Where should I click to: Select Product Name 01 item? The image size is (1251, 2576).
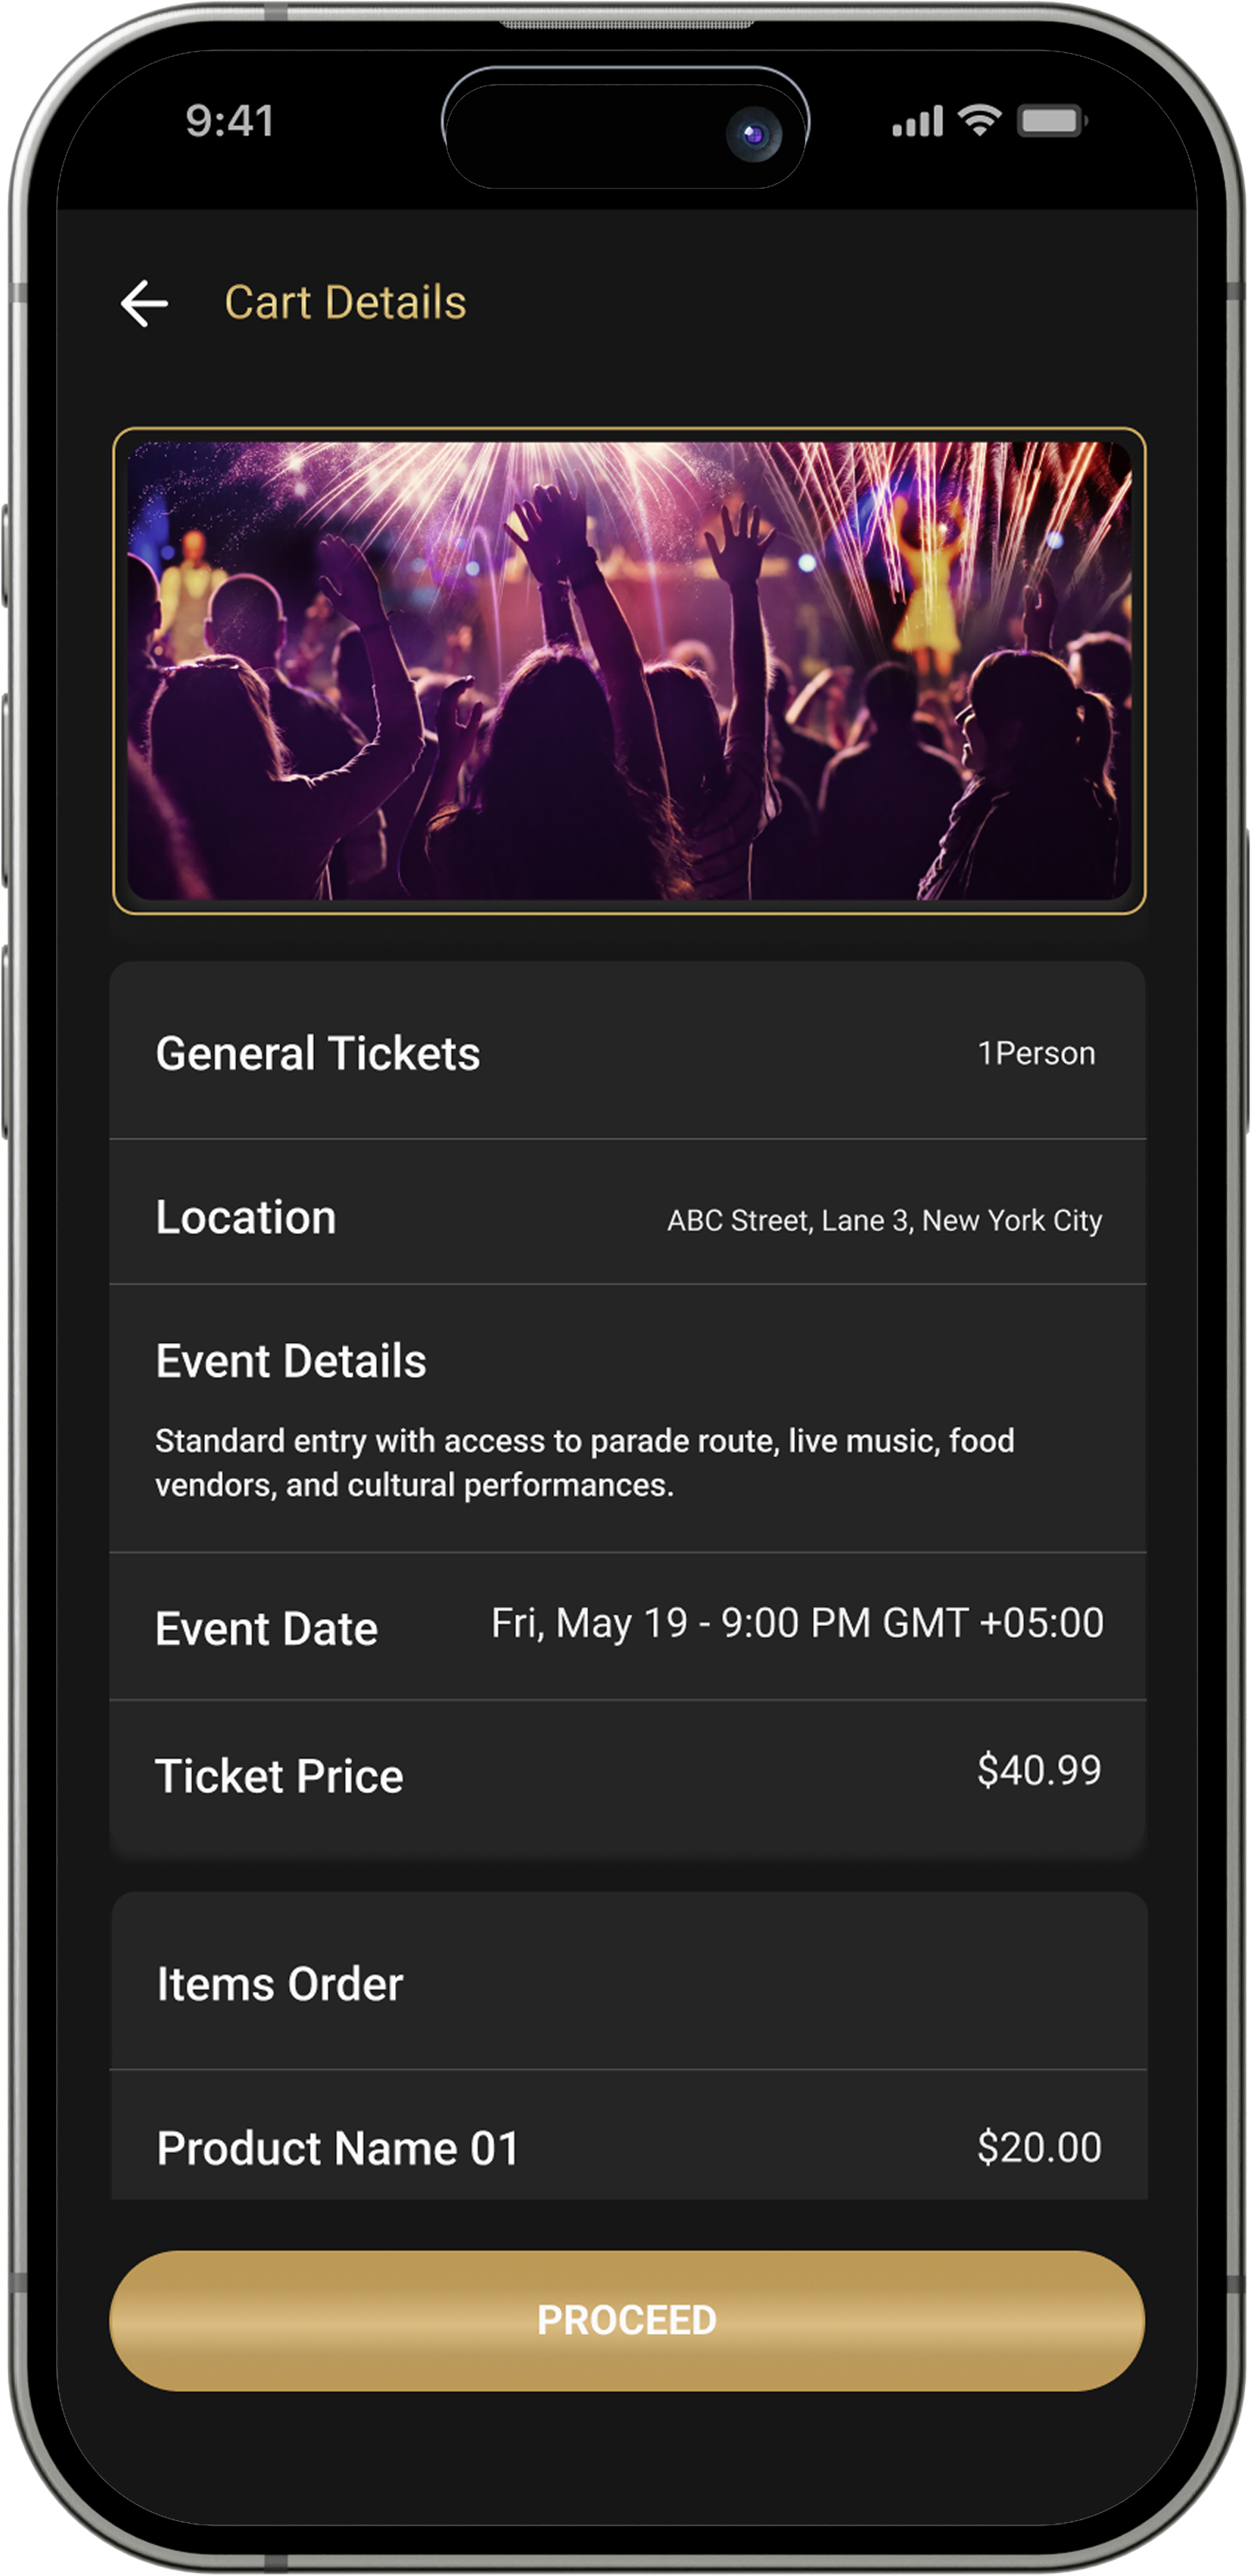tap(338, 2148)
